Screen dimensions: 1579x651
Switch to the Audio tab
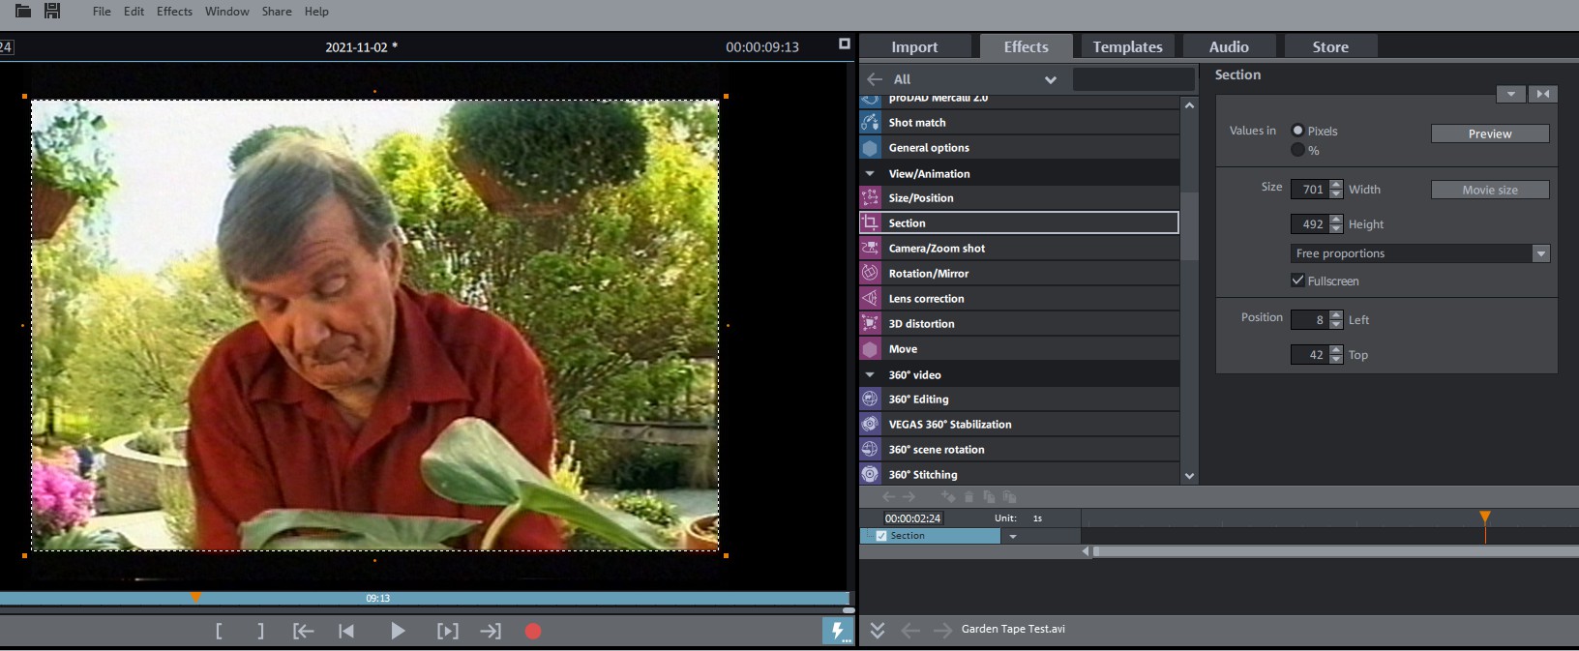[x=1229, y=46]
